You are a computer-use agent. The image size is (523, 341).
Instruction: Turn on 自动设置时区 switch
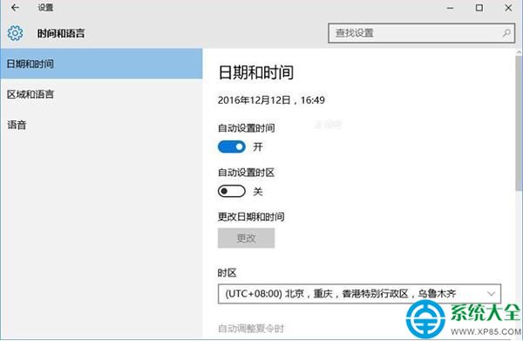(x=232, y=191)
